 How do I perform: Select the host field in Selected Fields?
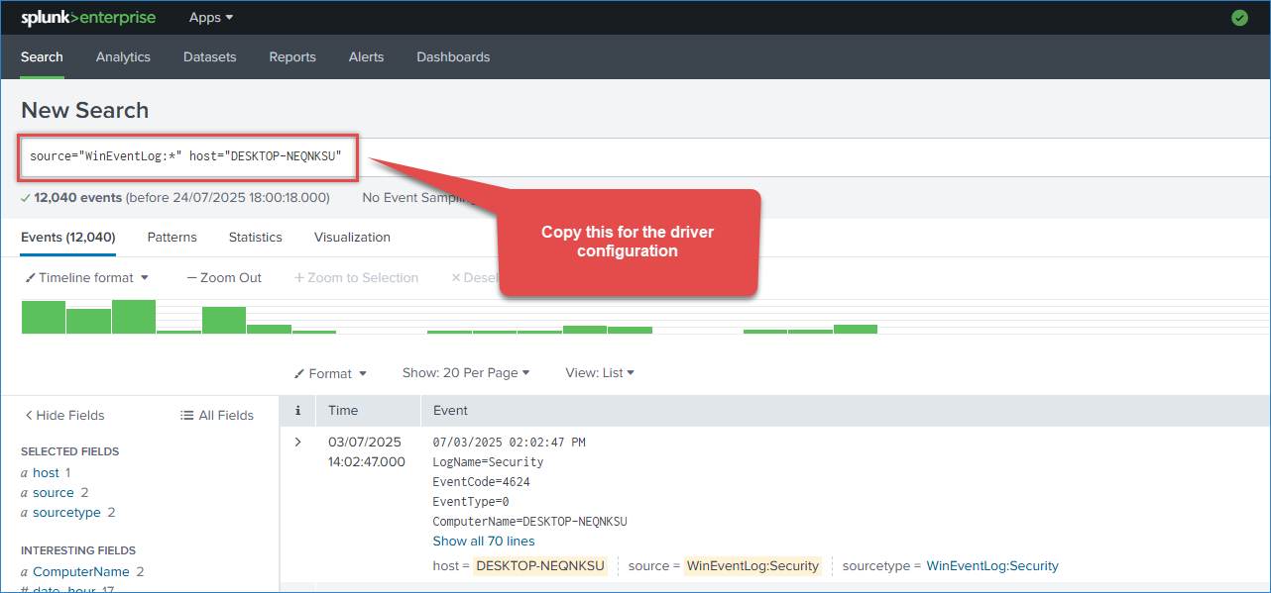click(46, 473)
